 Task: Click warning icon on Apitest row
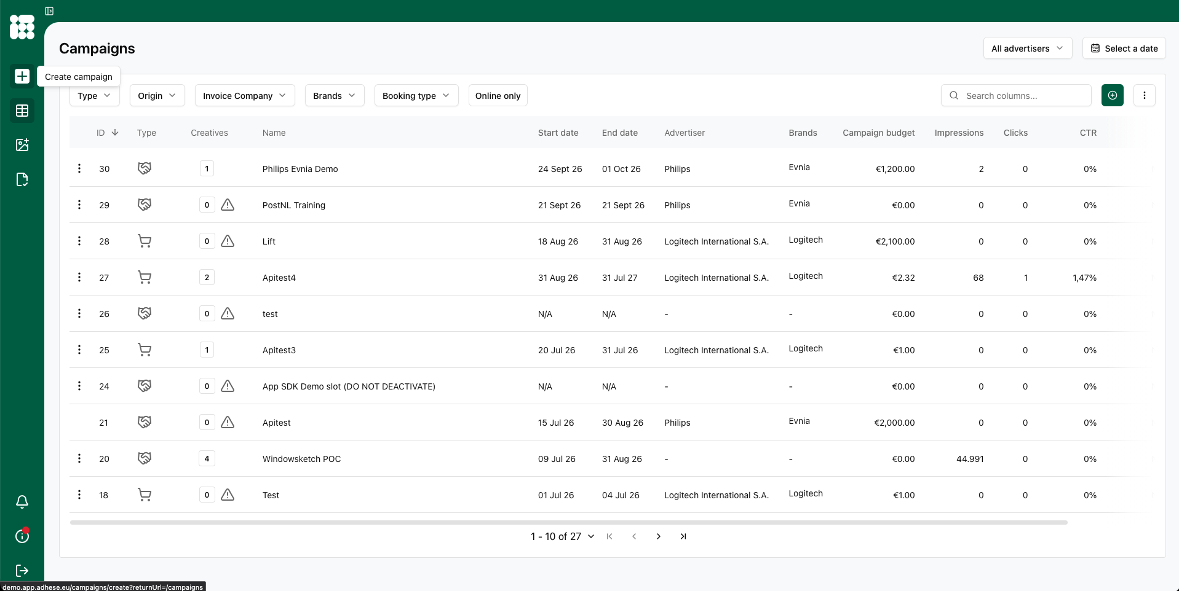[228, 422]
